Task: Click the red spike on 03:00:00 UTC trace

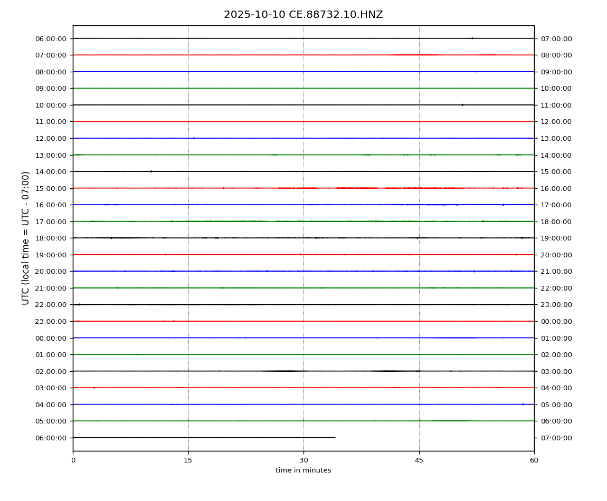Action: (x=94, y=388)
